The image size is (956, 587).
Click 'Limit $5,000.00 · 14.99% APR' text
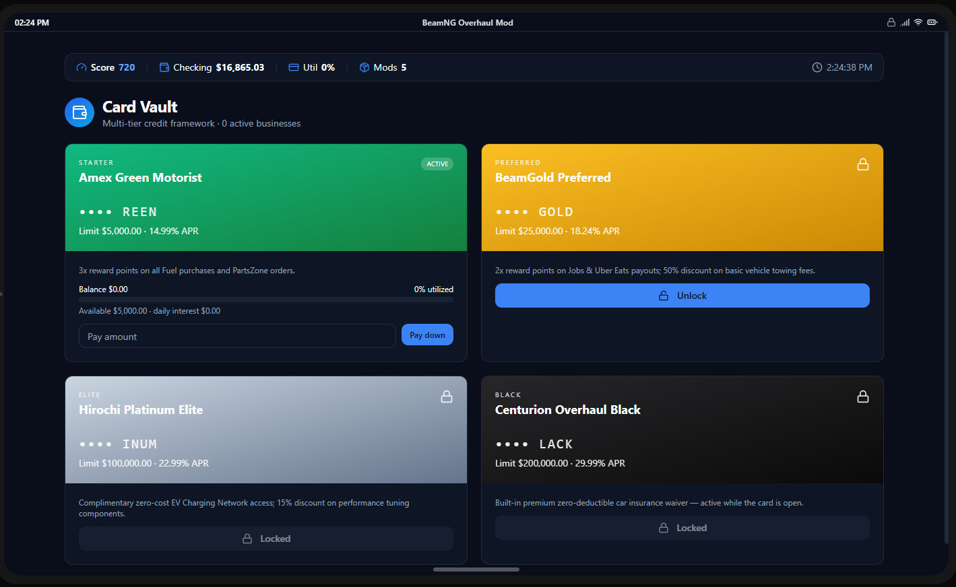pos(139,231)
